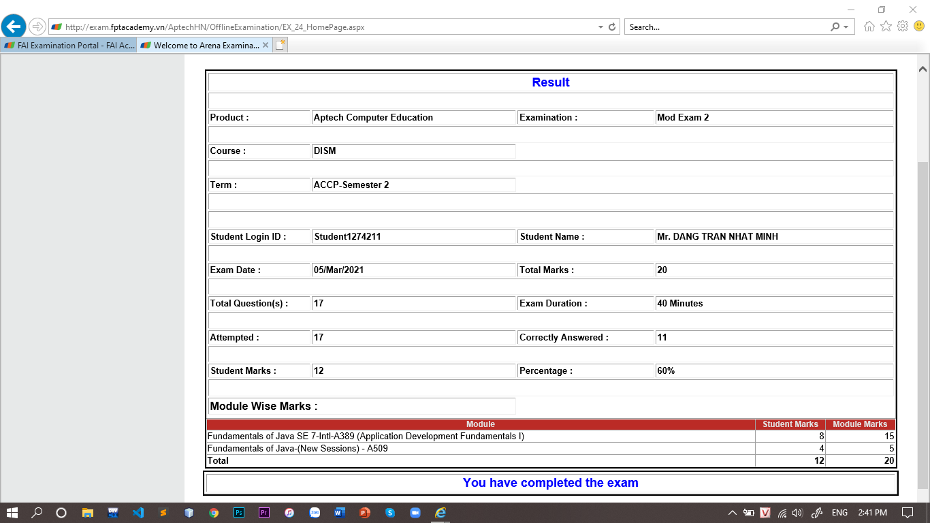This screenshot has height=523, width=930.
Task: Launch Dev-C++ from the taskbar
Action: (x=112, y=512)
